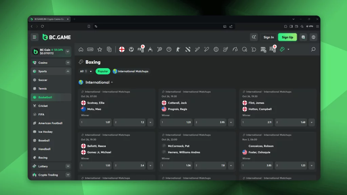Bet on Hatton, Campbell at 1.68

click(291, 122)
